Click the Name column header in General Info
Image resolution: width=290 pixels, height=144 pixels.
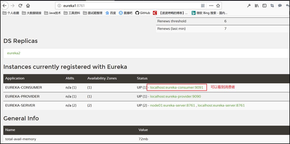10,130
